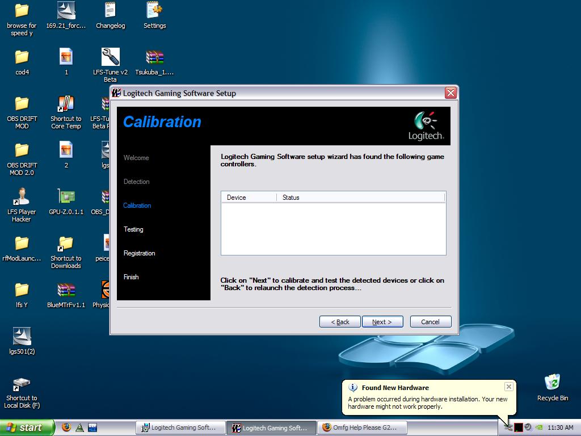This screenshot has height=436, width=581.
Task: Click the round grey tray icon
Action: pos(528,427)
